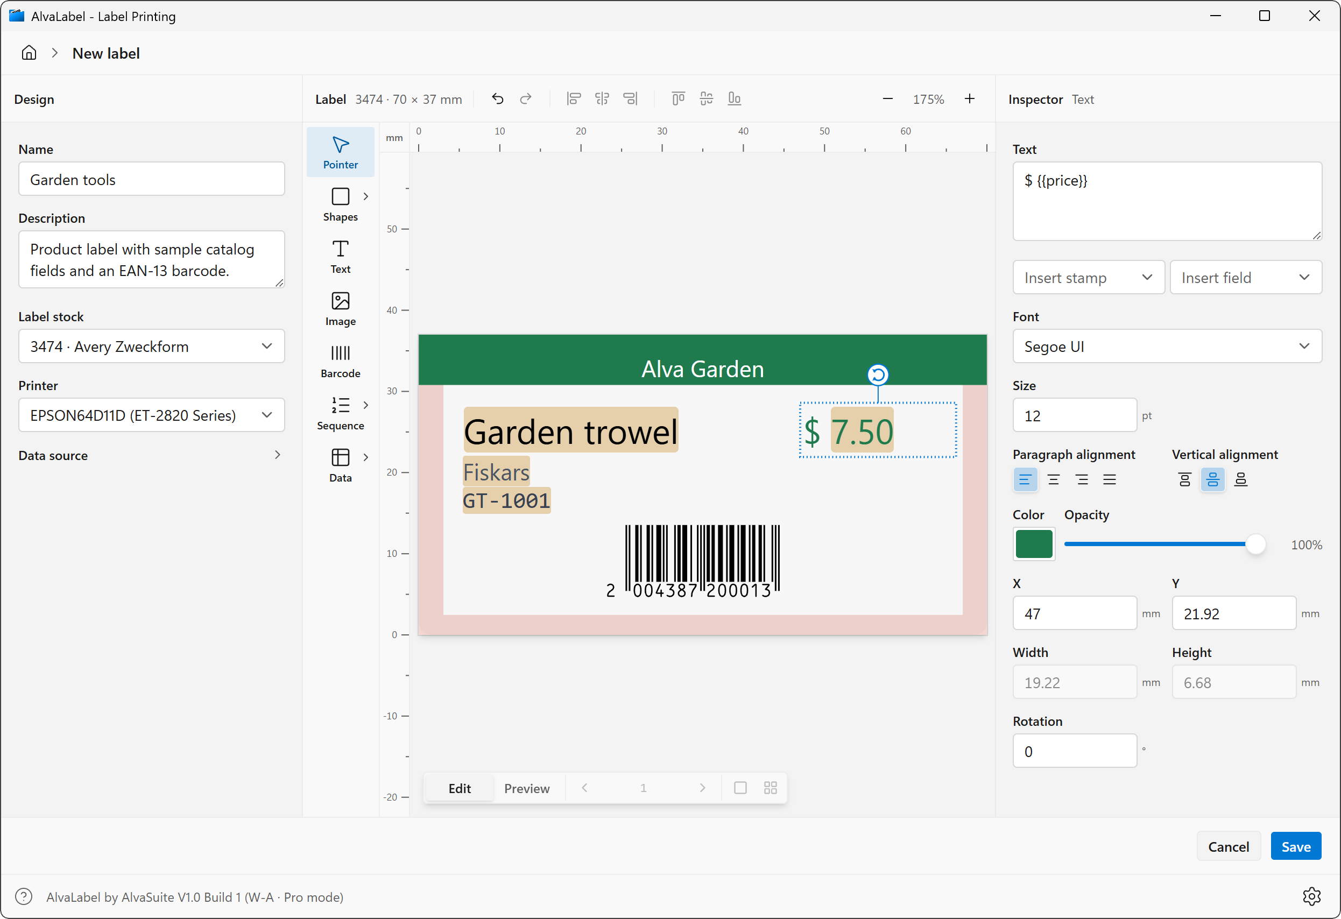1341x919 pixels.
Task: Expand Shapes tool submenu arrow
Action: click(366, 196)
